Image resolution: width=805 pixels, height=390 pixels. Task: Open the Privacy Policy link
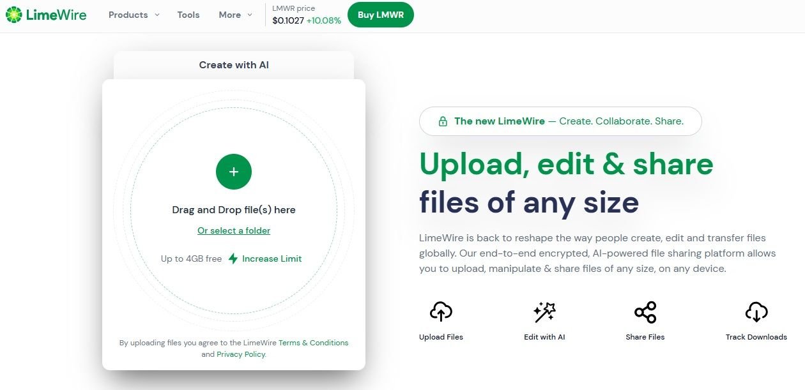[241, 354]
